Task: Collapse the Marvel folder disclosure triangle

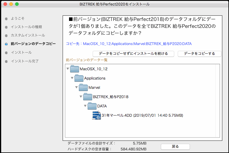Action: pos(77,87)
